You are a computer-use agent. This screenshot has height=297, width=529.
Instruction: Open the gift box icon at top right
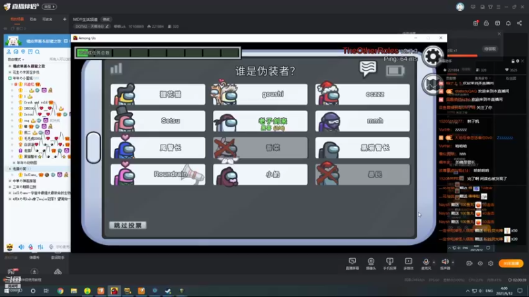(475, 23)
